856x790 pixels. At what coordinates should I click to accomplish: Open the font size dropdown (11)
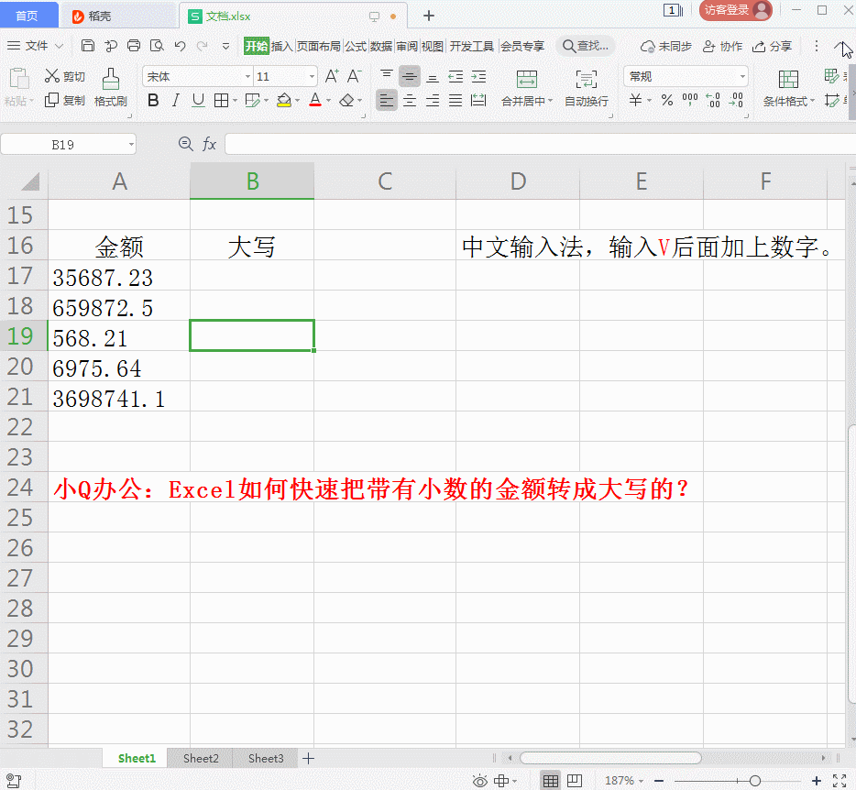tap(312, 76)
